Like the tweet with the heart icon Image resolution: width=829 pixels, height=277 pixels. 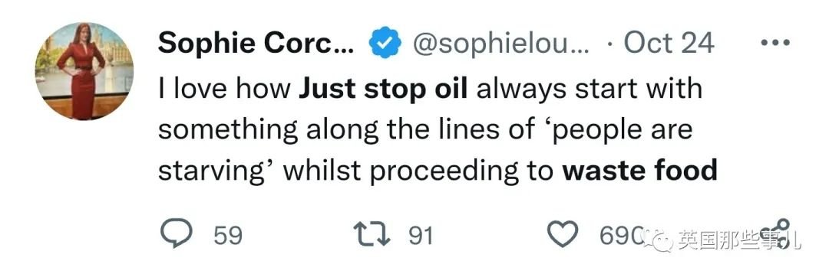563,235
